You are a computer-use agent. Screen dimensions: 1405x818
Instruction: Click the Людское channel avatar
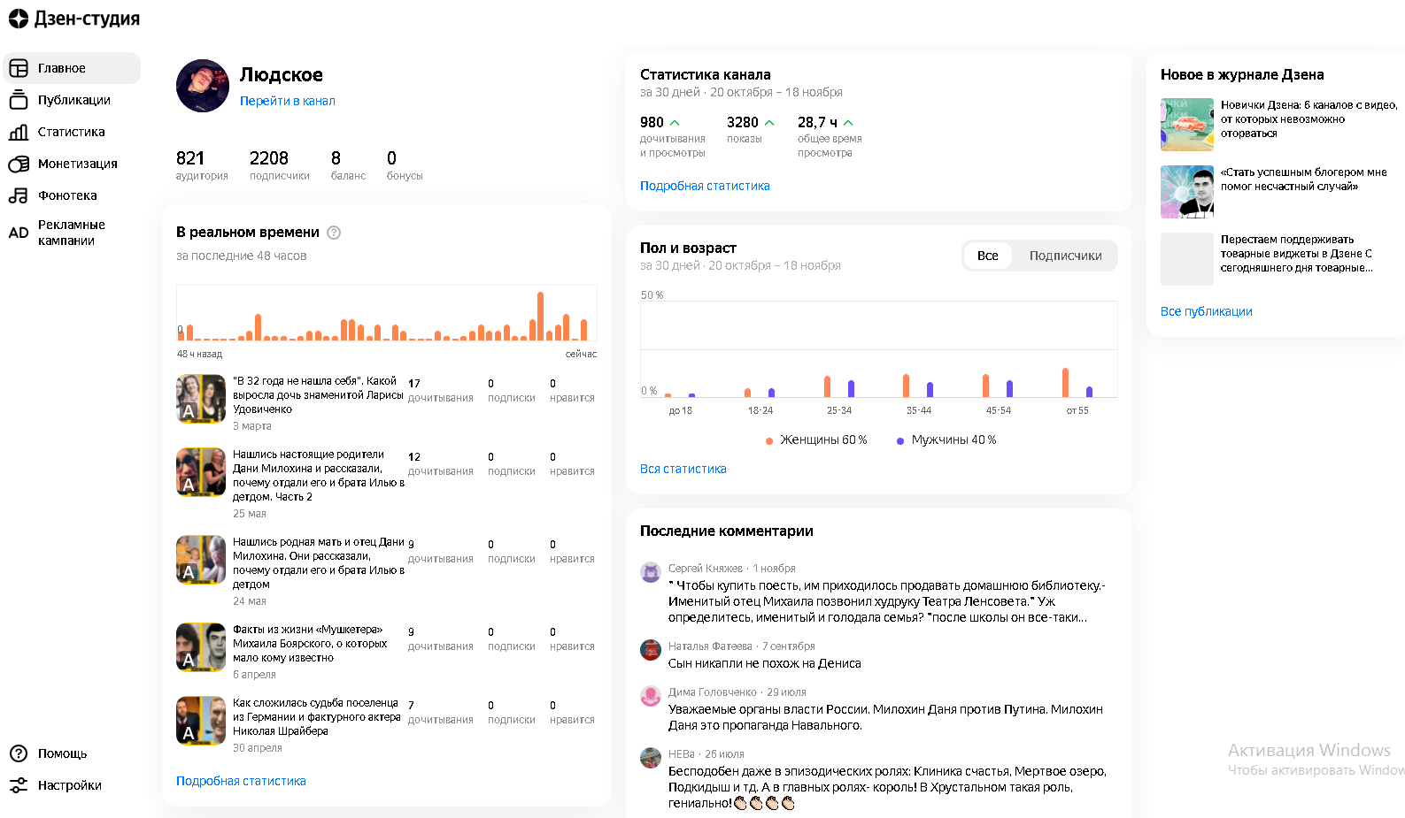[203, 86]
